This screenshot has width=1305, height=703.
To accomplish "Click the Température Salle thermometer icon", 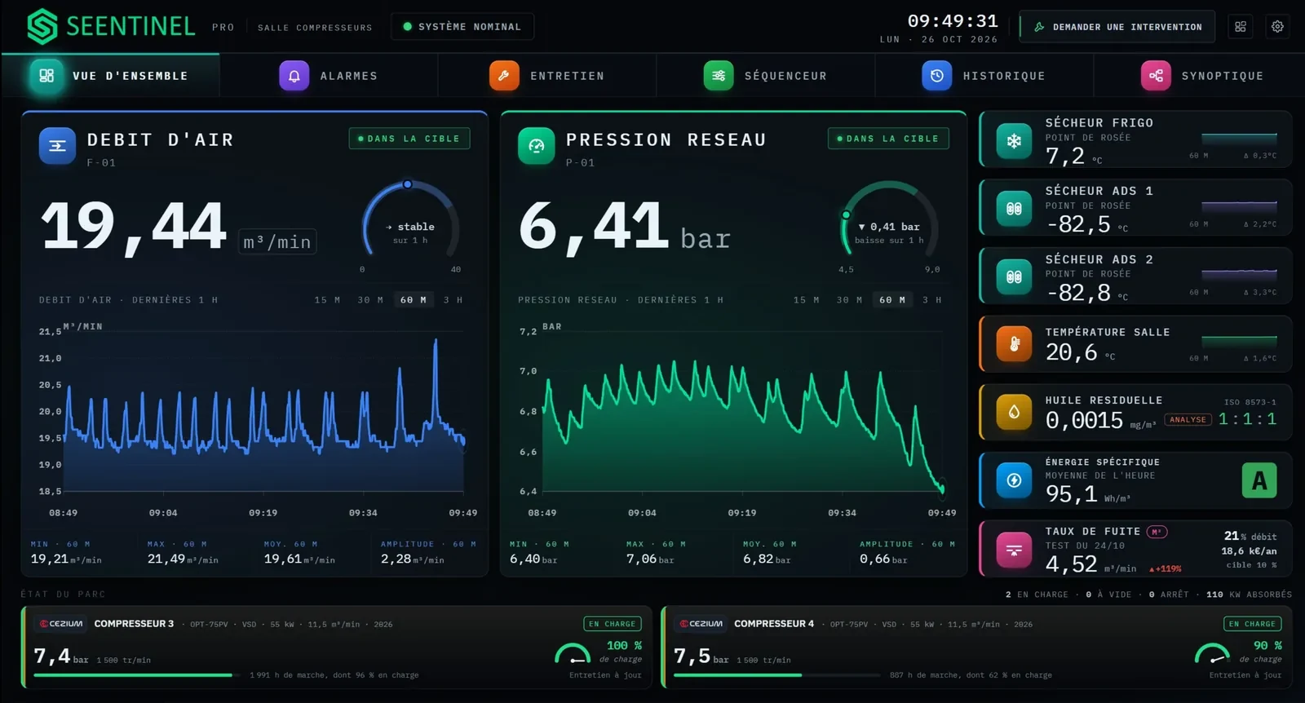I will [x=1014, y=345].
